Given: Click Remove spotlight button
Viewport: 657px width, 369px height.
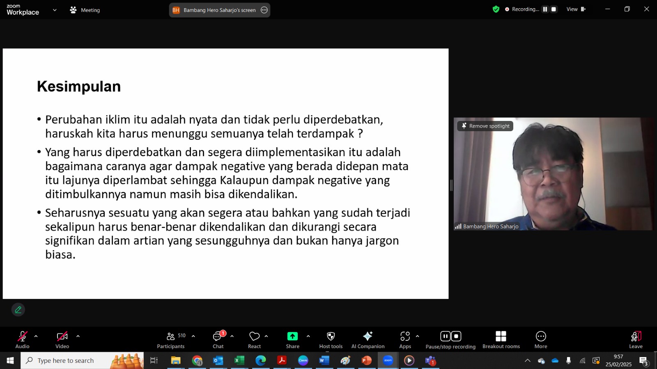Looking at the screenshot, I should point(485,126).
